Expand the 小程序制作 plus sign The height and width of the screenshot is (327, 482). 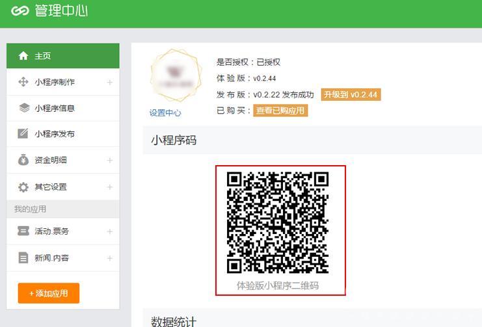pyautogui.click(x=110, y=83)
